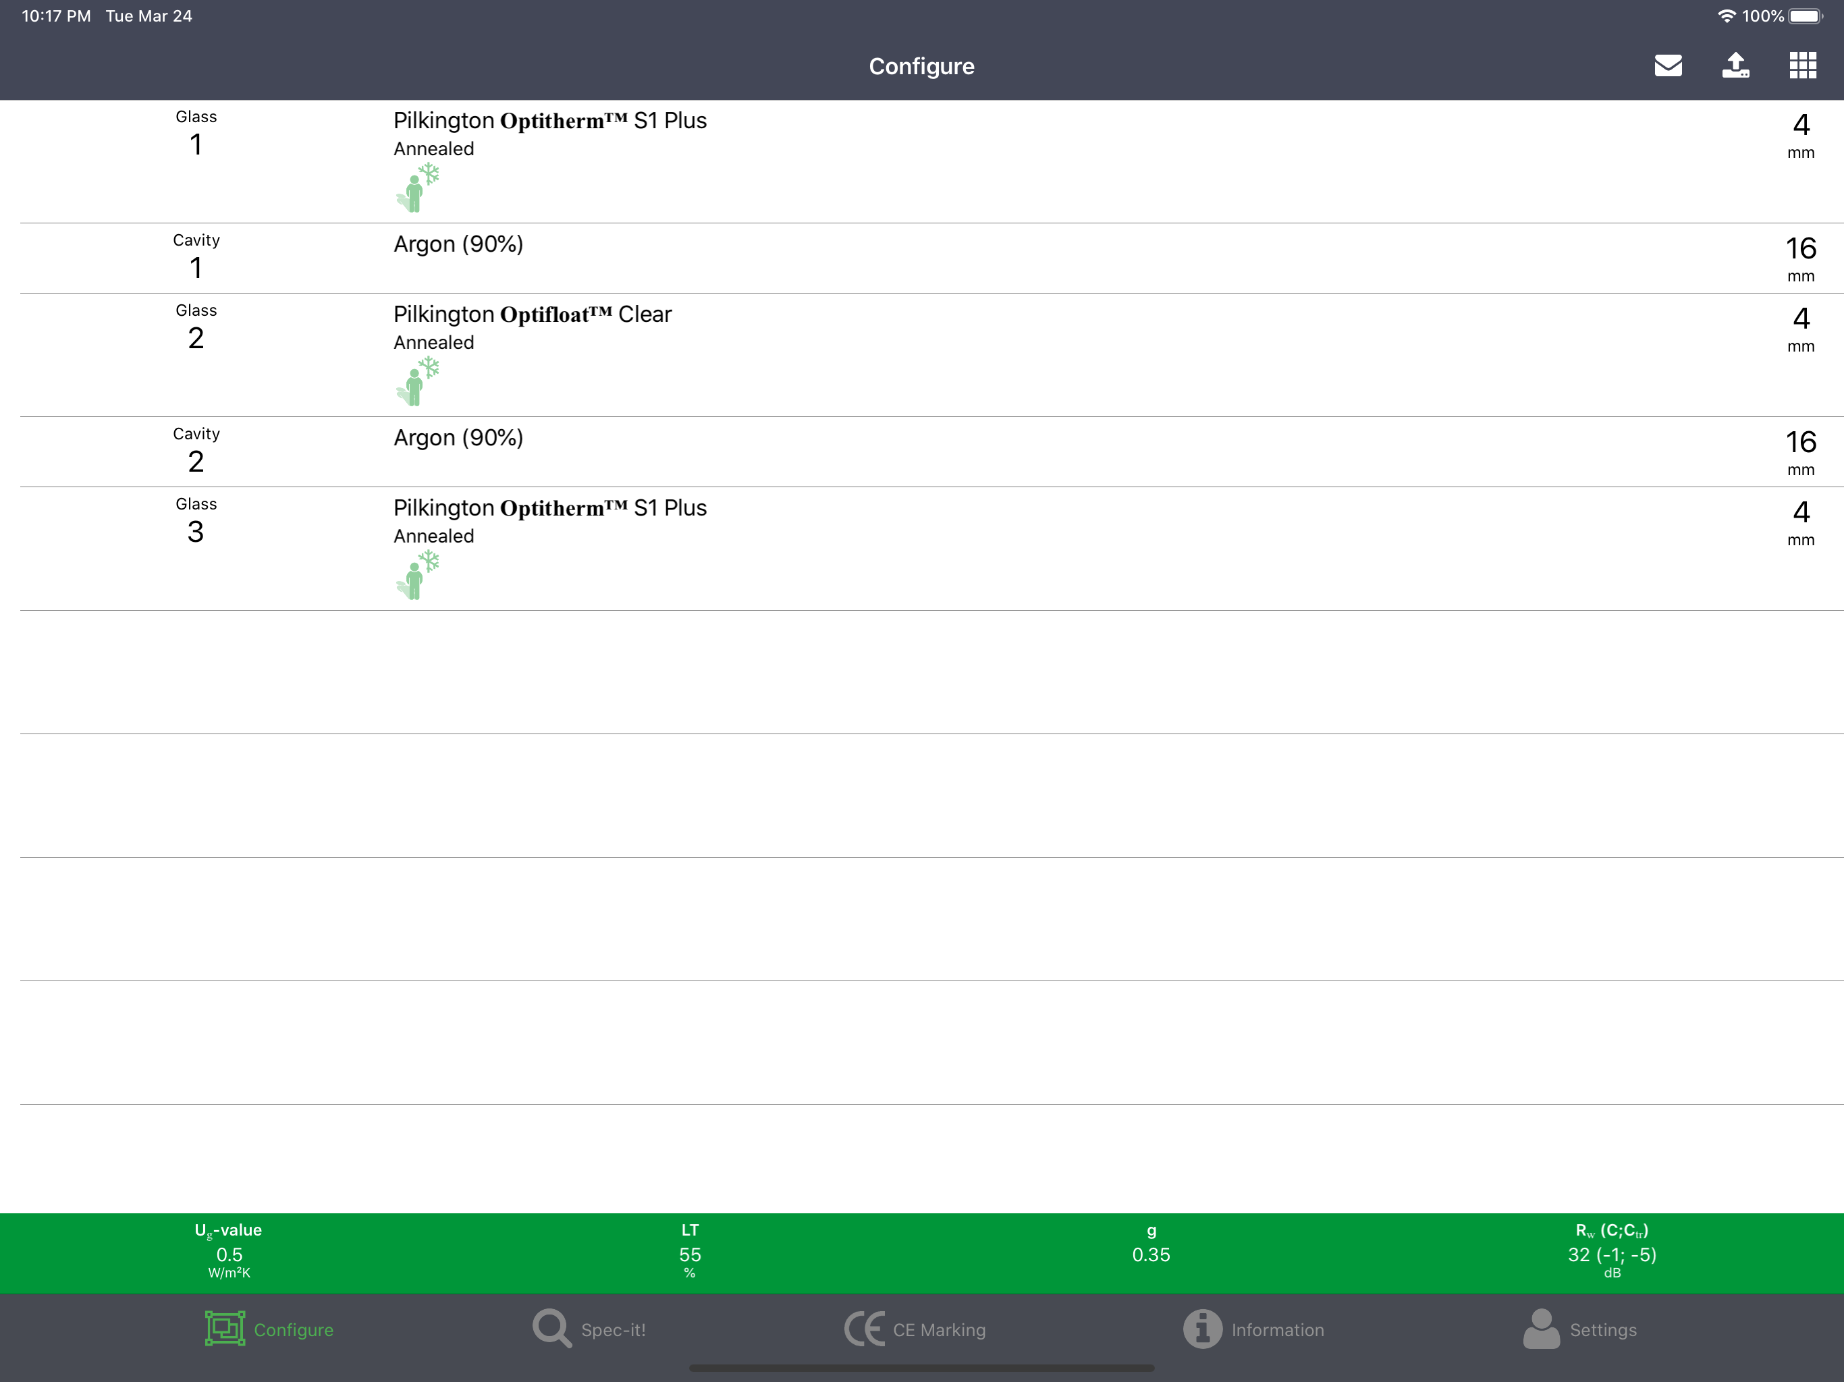Screen dimensions: 1844x1382
Task: Select Cavity 2 Argon (90%) gas
Action: tap(458, 437)
